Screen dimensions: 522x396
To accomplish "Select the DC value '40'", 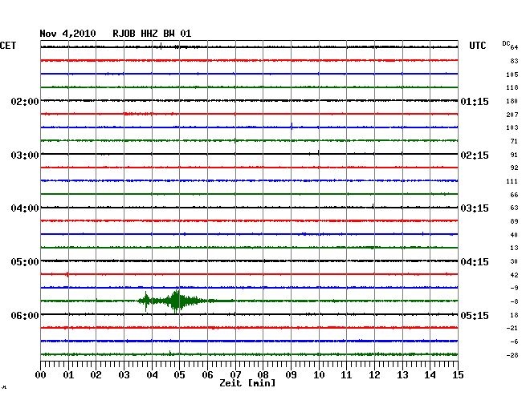I will 514,235.
